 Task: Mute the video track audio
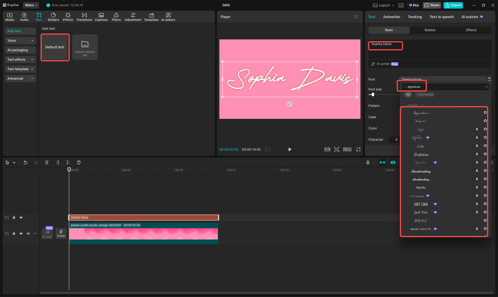(28, 233)
